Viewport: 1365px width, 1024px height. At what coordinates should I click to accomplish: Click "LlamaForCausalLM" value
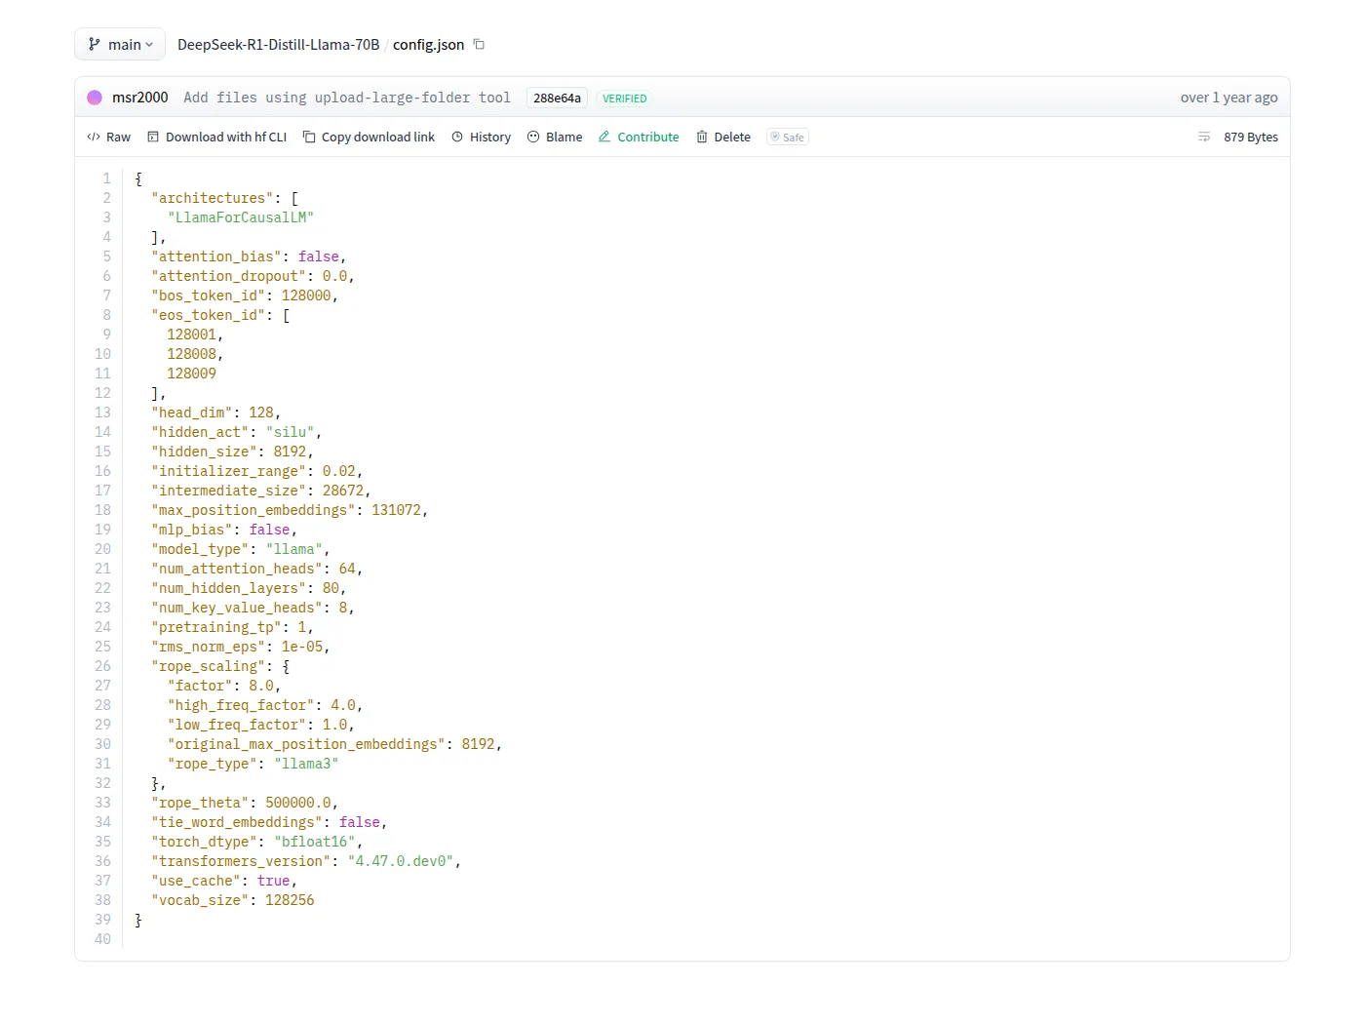tap(241, 217)
